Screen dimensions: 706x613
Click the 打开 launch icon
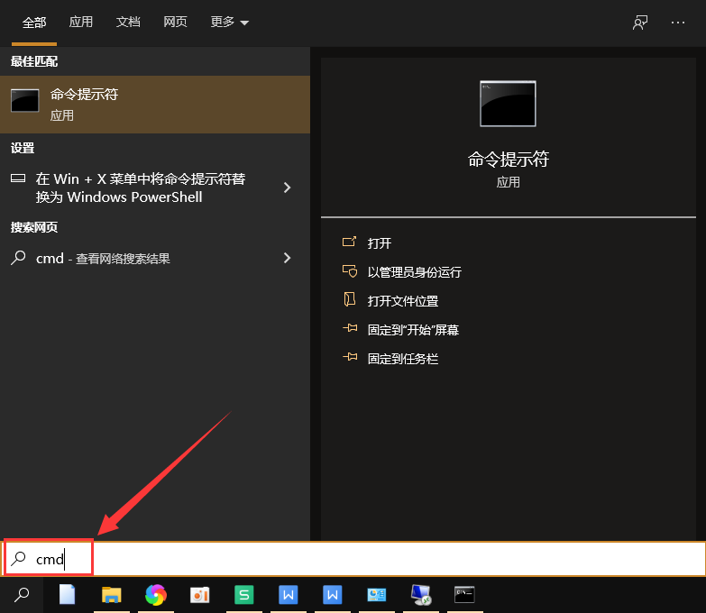pos(350,242)
